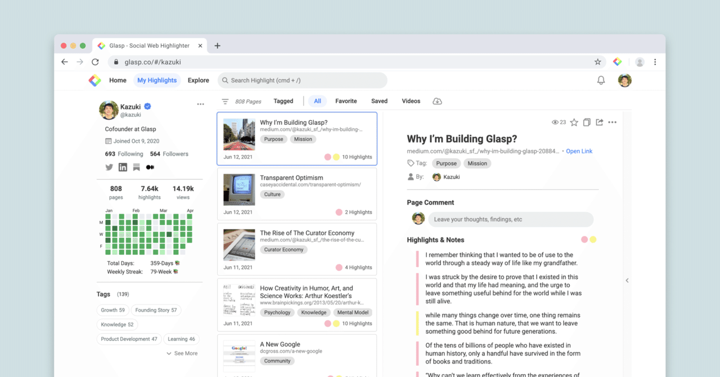Open Kazuki's Substack icon

click(136, 167)
